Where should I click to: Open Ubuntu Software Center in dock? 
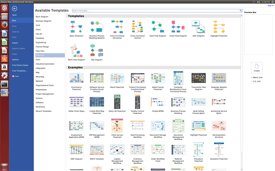pyautogui.click(x=4, y=59)
